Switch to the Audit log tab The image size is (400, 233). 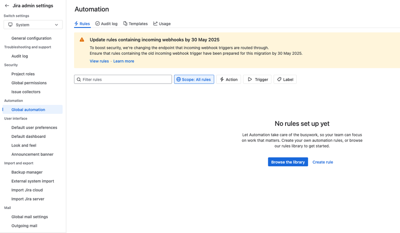107,24
